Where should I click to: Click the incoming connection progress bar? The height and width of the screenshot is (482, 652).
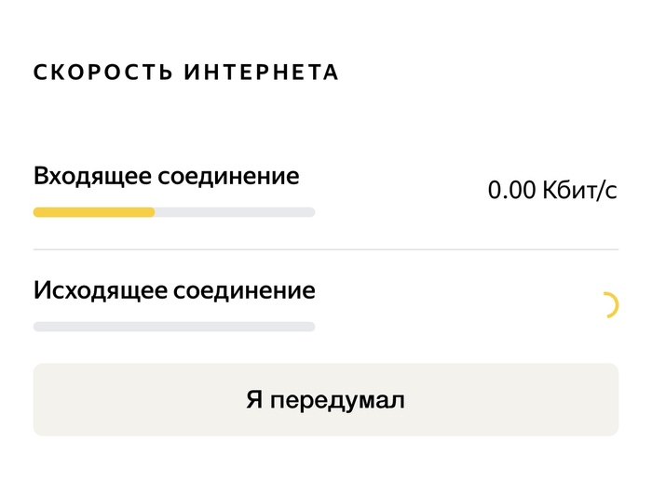174,212
